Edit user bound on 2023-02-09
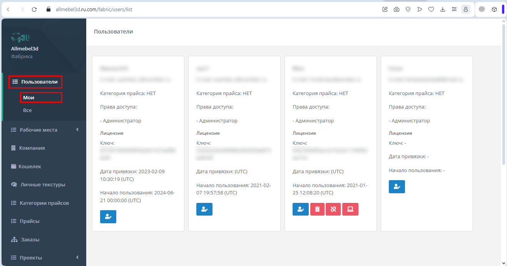The image size is (507, 266). click(108, 217)
